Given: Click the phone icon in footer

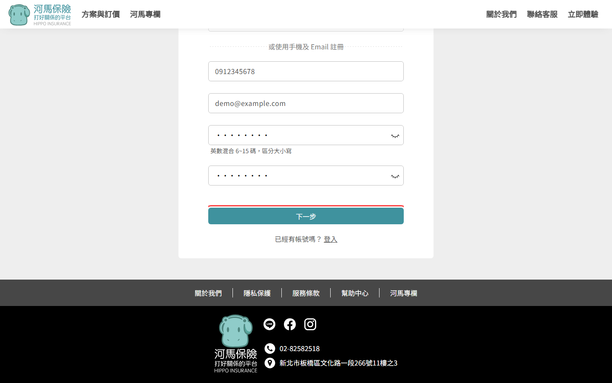Looking at the screenshot, I should [x=270, y=349].
